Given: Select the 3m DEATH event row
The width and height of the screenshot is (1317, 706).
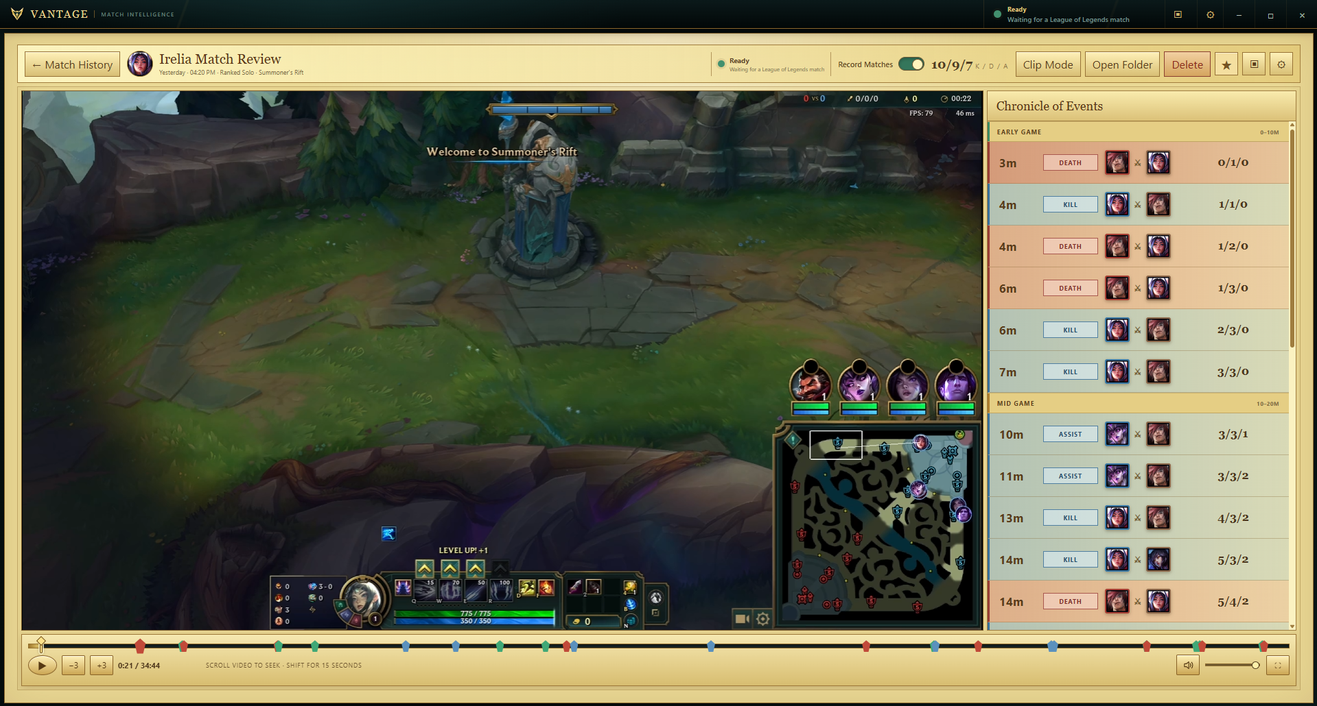Looking at the screenshot, I should click(x=1138, y=162).
